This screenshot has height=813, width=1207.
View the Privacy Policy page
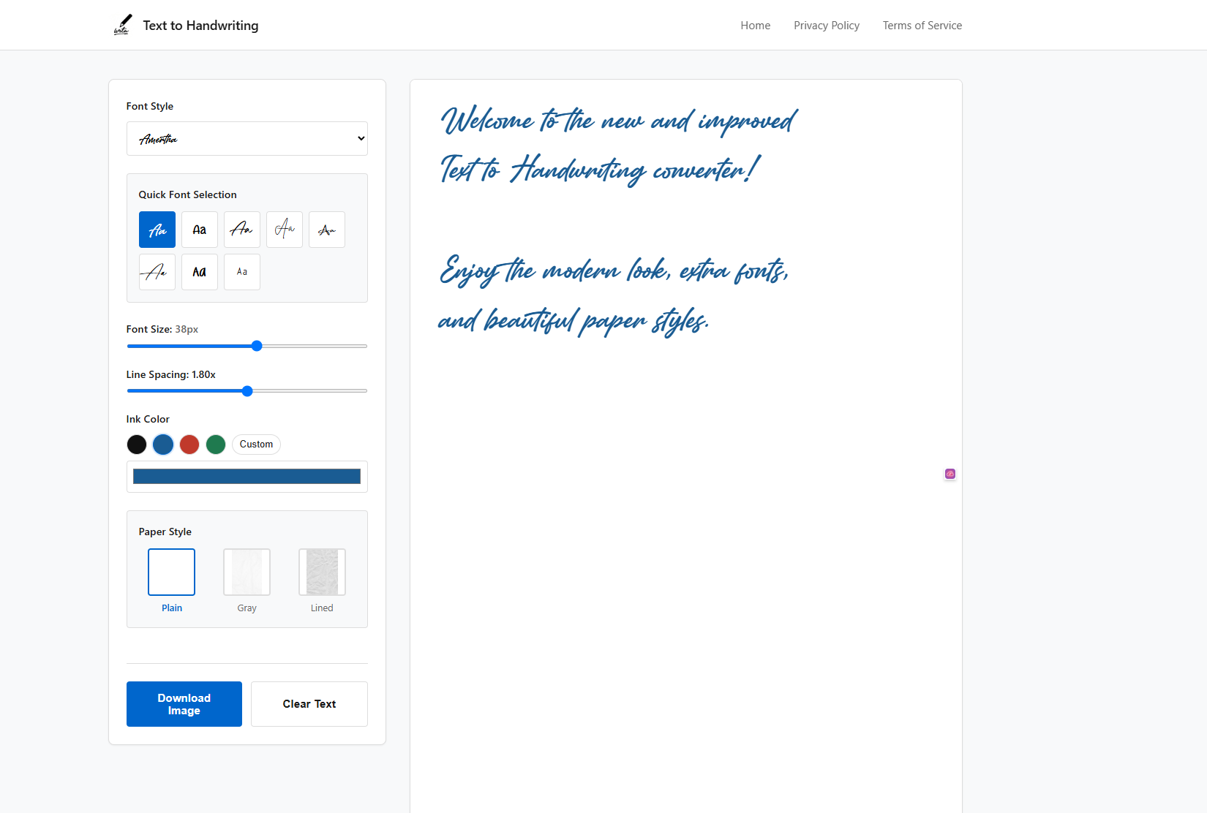pos(827,25)
